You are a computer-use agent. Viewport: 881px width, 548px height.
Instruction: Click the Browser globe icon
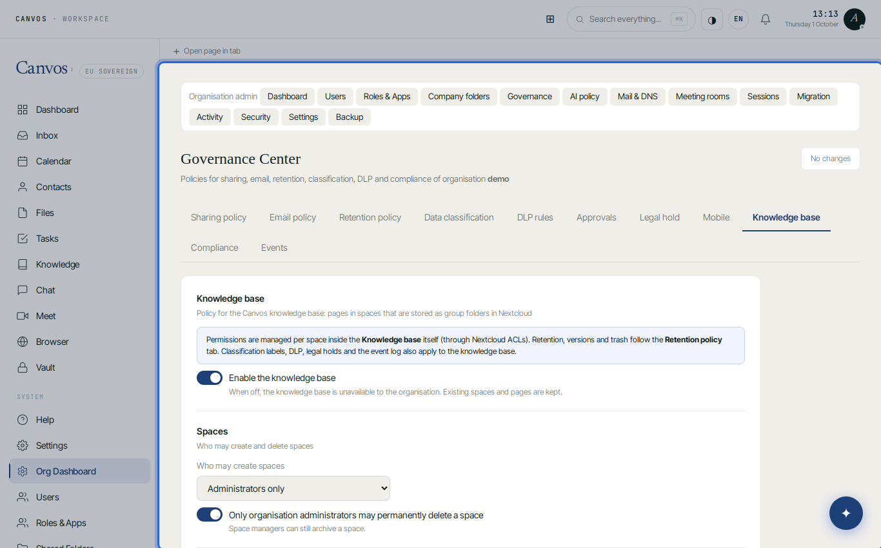tap(23, 342)
